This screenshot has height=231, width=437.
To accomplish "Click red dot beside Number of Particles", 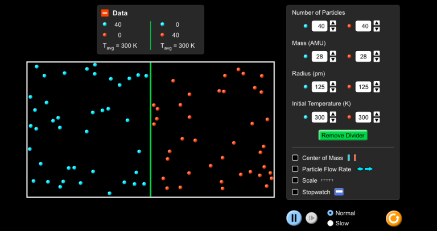I will 349,26.
